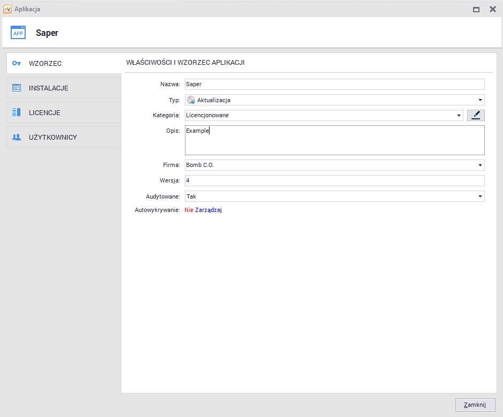Click the key icon beside WZORZEC

point(16,63)
